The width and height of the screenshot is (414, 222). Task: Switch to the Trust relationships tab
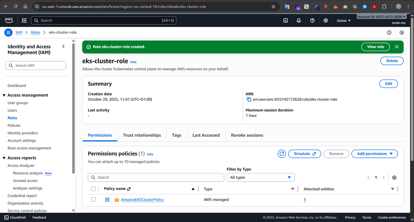142,135
